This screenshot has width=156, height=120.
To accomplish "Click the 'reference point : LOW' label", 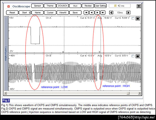I will (54, 87).
